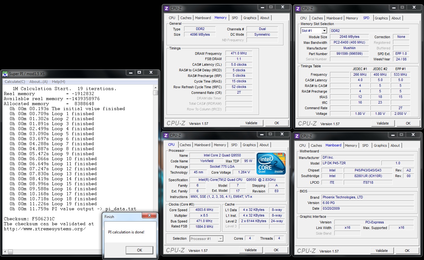The image size is (424, 260).
Task: Click the Z icon of the CPU-Z SPD window
Action: pos(298,9)
